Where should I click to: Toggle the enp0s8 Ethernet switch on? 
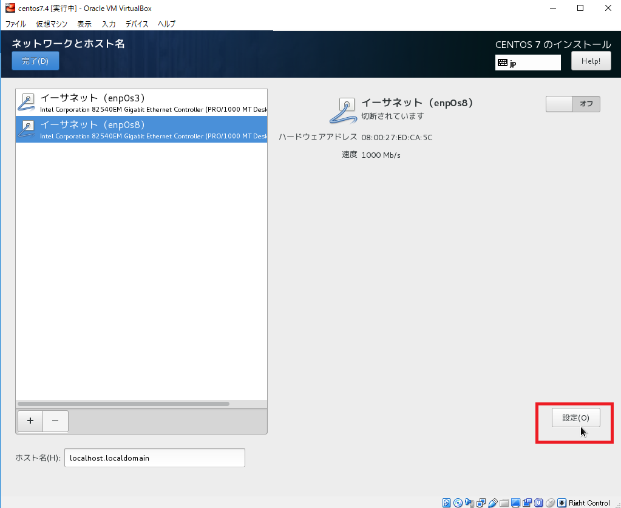coord(572,104)
